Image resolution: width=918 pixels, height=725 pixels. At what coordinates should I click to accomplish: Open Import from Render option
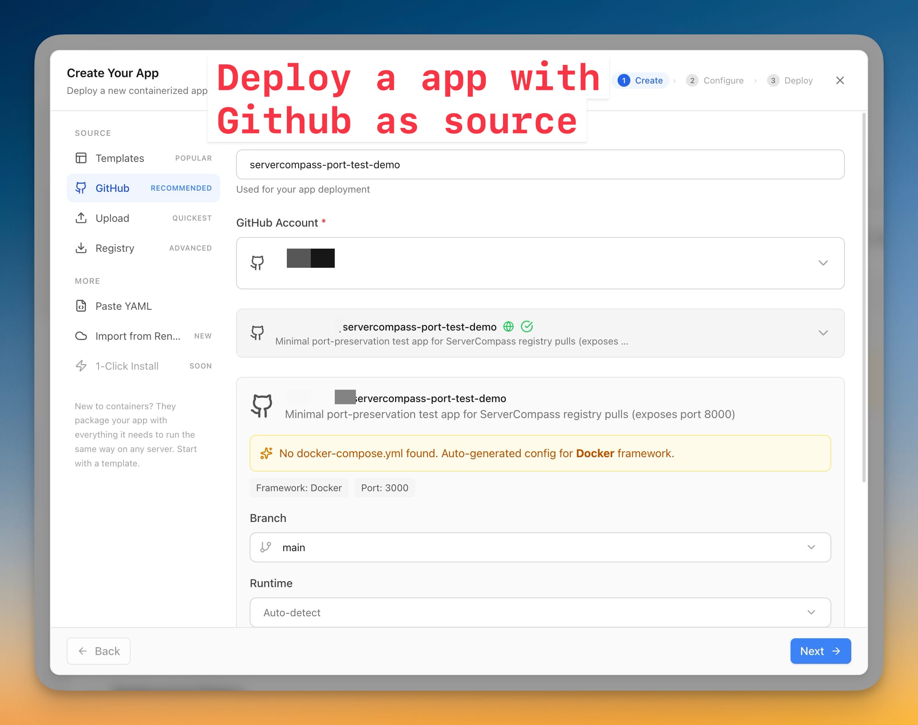(x=143, y=336)
